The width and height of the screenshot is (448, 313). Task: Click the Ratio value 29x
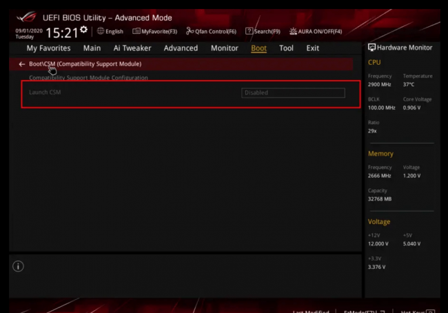click(372, 131)
